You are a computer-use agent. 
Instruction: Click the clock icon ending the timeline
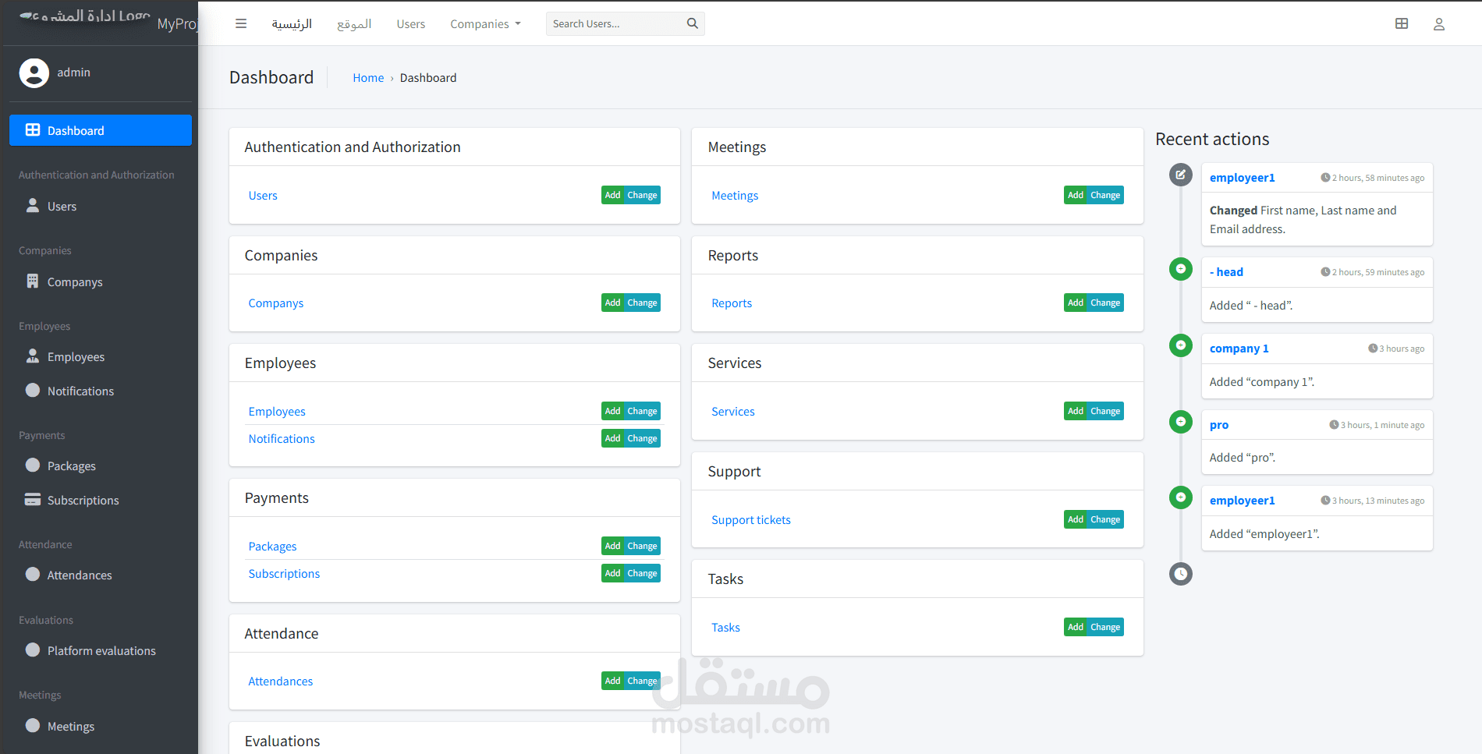(x=1181, y=575)
